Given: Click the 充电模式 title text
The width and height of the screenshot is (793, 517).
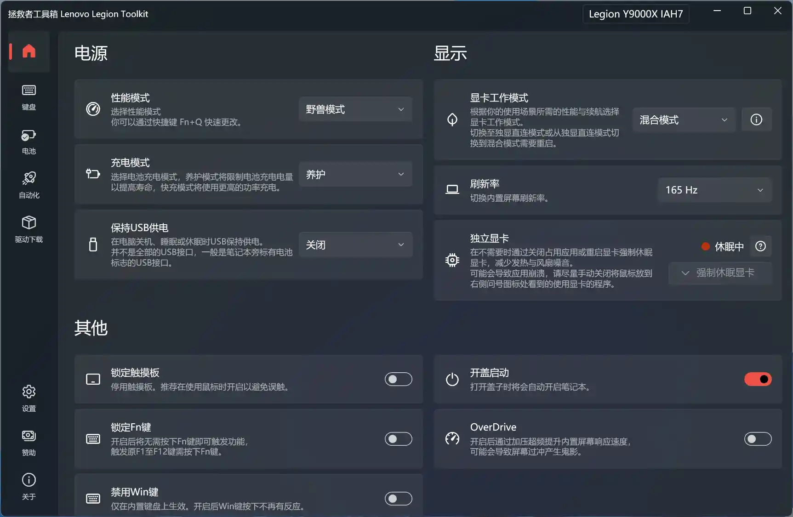Looking at the screenshot, I should (x=130, y=163).
